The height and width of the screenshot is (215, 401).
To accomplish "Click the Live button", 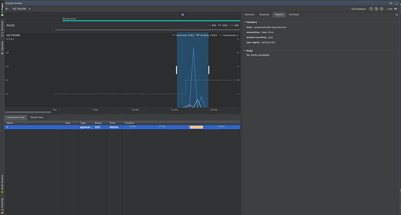I will pos(390,9).
